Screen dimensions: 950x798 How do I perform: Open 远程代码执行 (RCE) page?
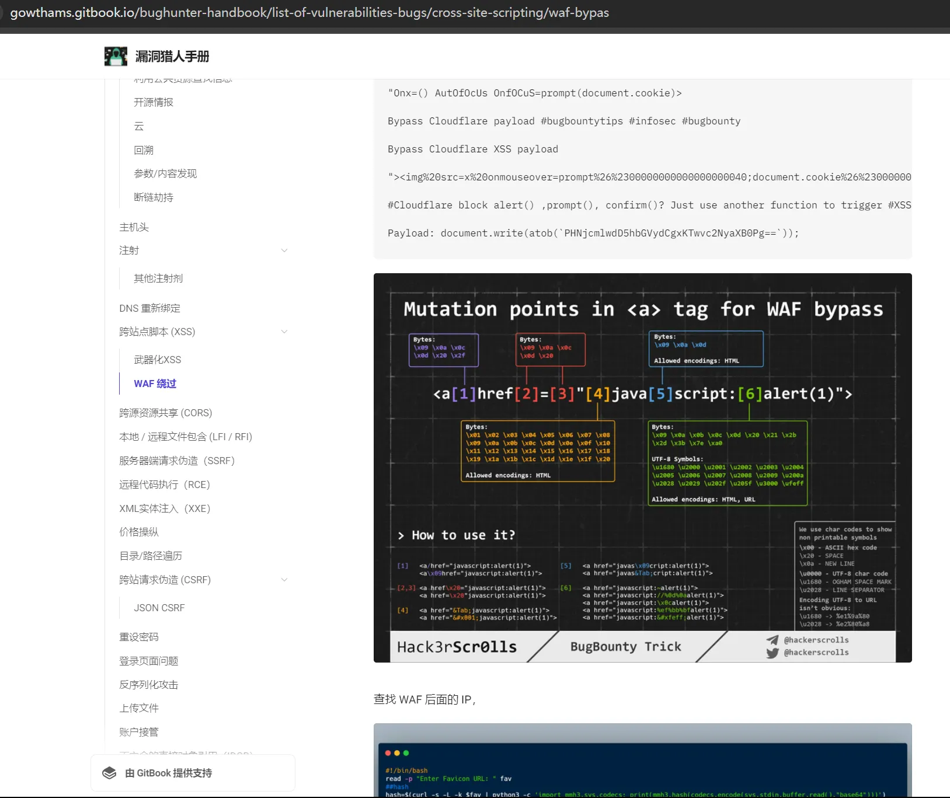click(x=165, y=485)
